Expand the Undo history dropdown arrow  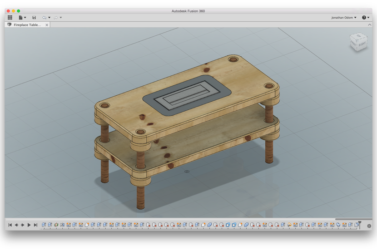click(x=49, y=18)
